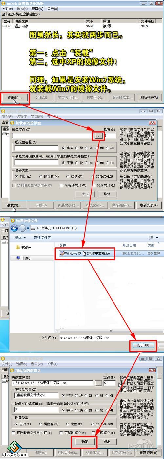Screen dimensions: 164x459
Task: Open view options dropdown arrow in file dialog
Action: (157, 238)
